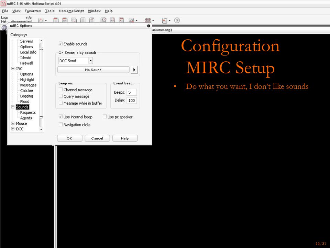Click the cascading windows toolbar icon

131,20
